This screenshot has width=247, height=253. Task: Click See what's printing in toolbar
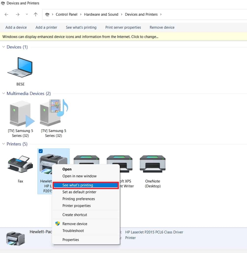tap(81, 27)
